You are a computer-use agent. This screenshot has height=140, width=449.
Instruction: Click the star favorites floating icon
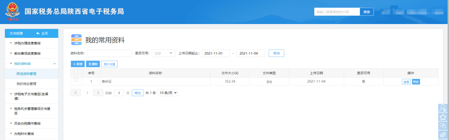pos(443,117)
